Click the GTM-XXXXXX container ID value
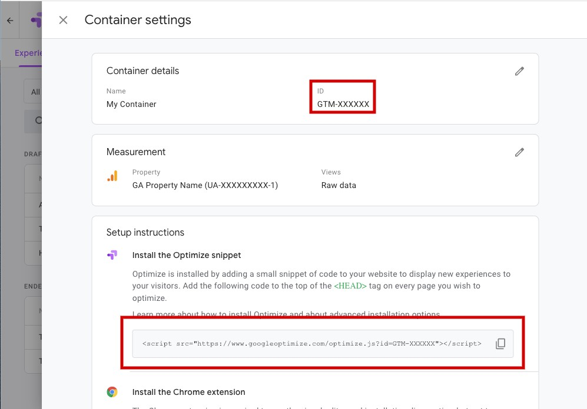The width and height of the screenshot is (587, 409). tap(343, 104)
